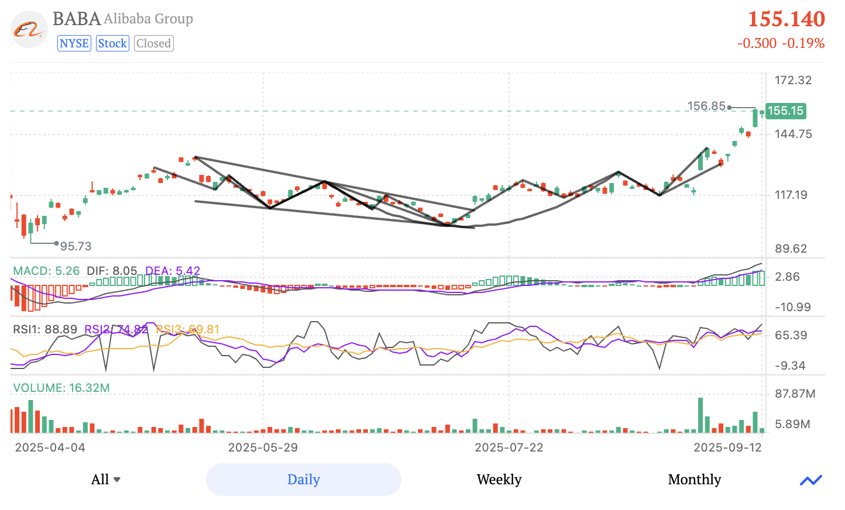Click the NYSE exchange badge

tap(74, 43)
